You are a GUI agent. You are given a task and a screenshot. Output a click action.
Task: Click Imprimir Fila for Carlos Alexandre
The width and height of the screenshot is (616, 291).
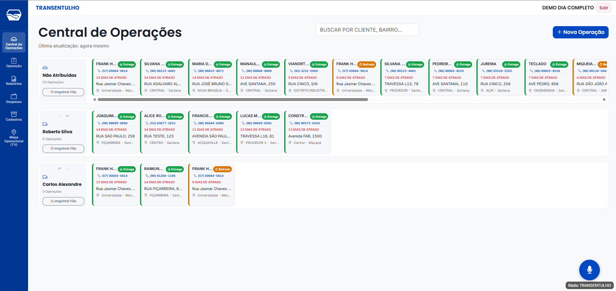pyautogui.click(x=63, y=201)
